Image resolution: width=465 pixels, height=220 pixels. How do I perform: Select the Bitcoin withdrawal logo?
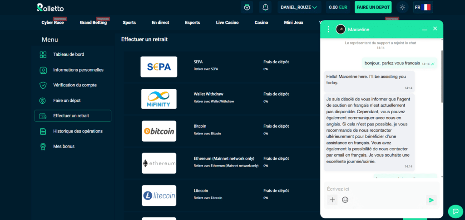(x=159, y=131)
